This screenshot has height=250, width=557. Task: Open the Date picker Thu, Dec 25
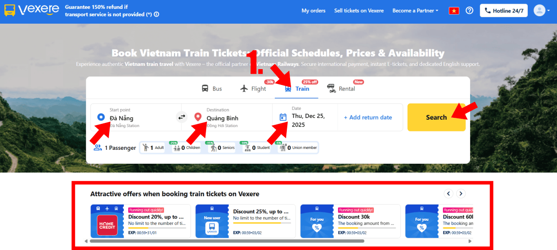pyautogui.click(x=304, y=117)
